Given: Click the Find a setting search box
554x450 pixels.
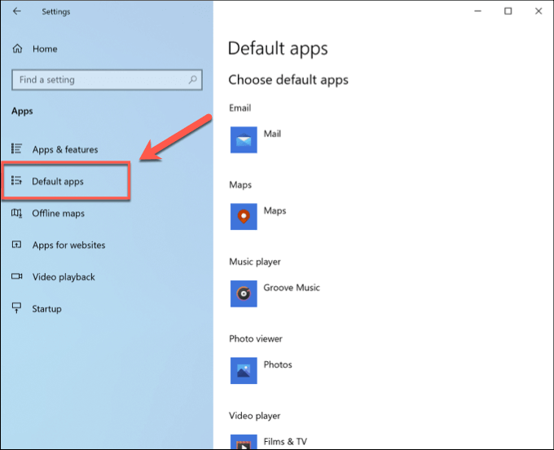Looking at the screenshot, I should tap(107, 80).
